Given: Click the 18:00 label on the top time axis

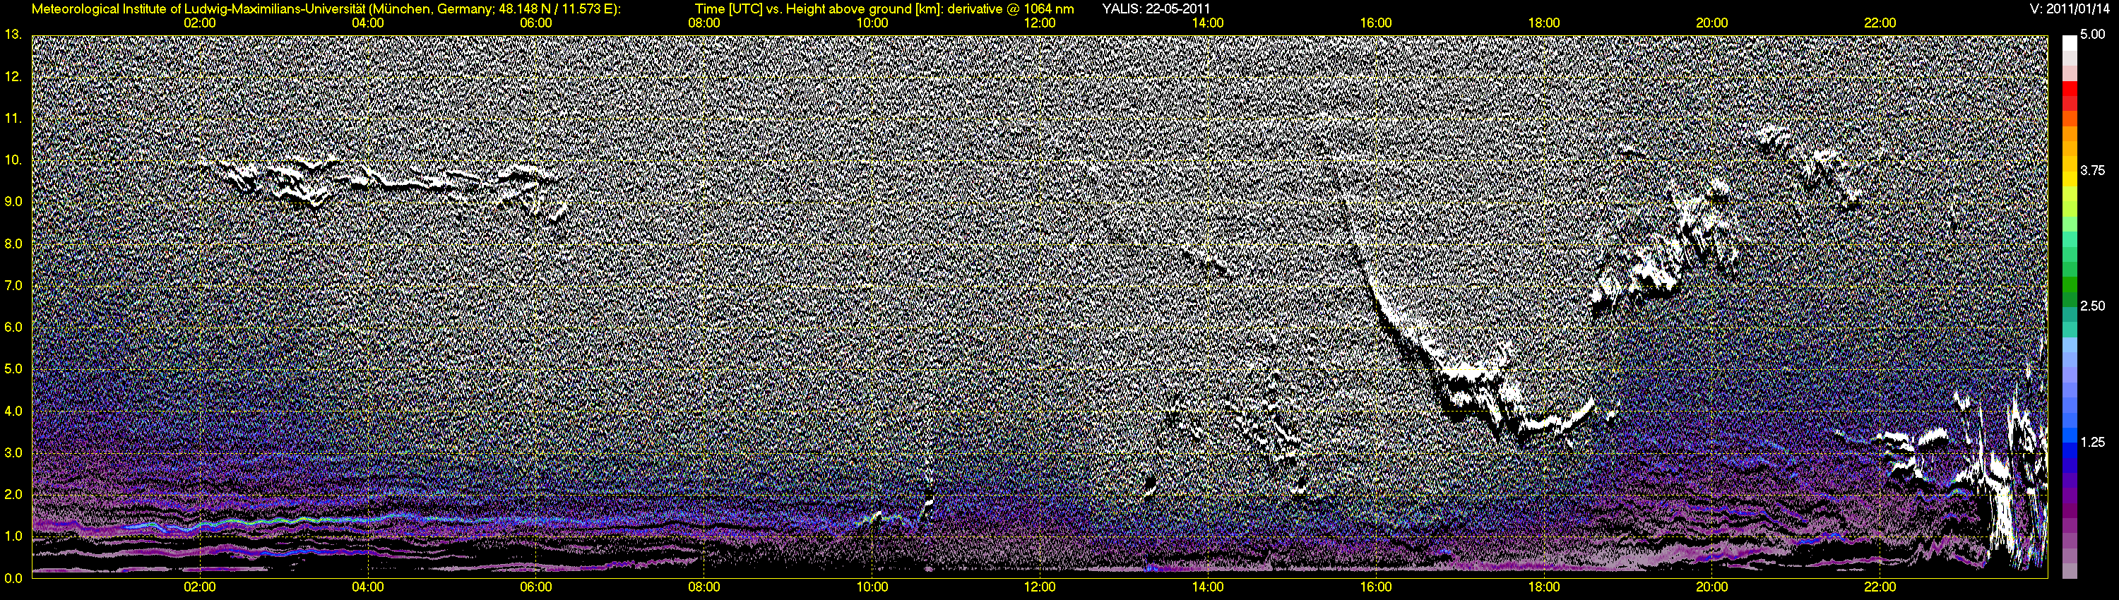Looking at the screenshot, I should point(1544,23).
